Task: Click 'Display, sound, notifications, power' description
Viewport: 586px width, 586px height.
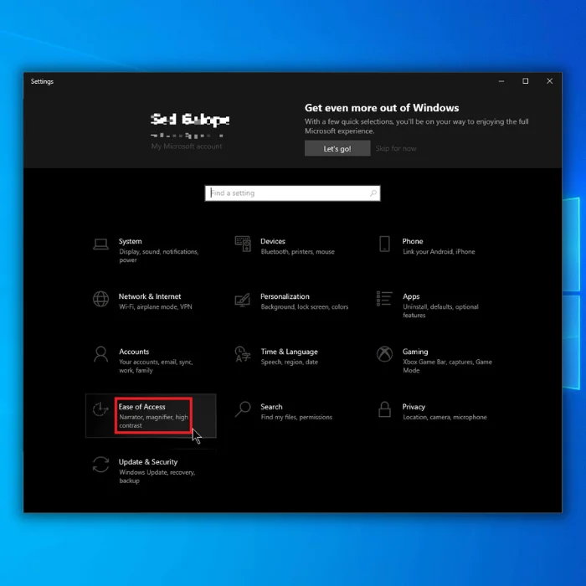Action: (x=159, y=255)
